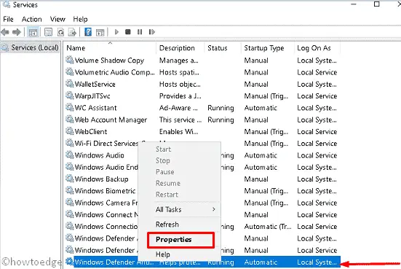Select the WC Assistant gear icon
The image size is (401, 269).
69,107
